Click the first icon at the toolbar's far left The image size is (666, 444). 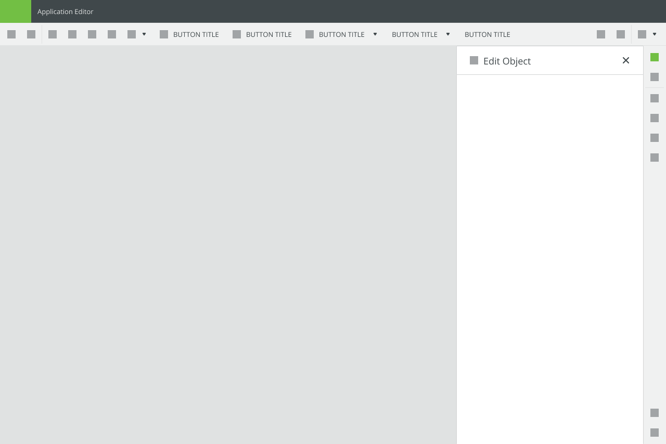tap(11, 34)
